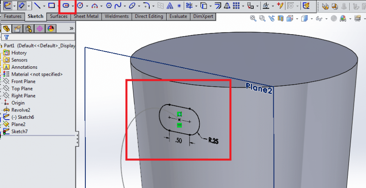The image size is (366, 188).
Task: Select the Point sketch tool
Action: (179, 6)
